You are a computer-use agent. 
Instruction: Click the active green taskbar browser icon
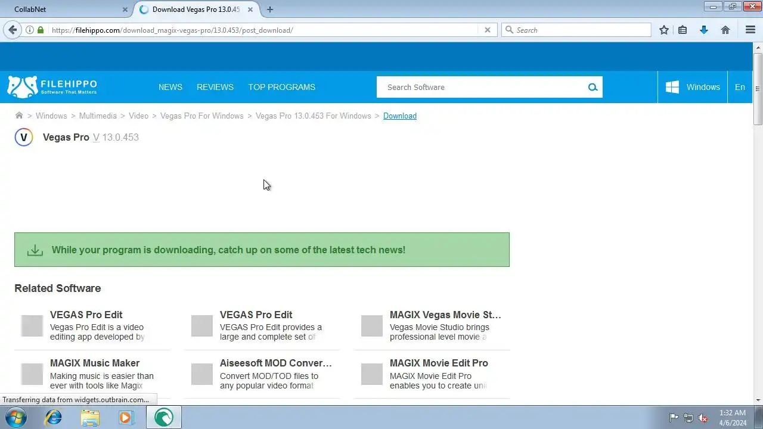click(x=163, y=418)
